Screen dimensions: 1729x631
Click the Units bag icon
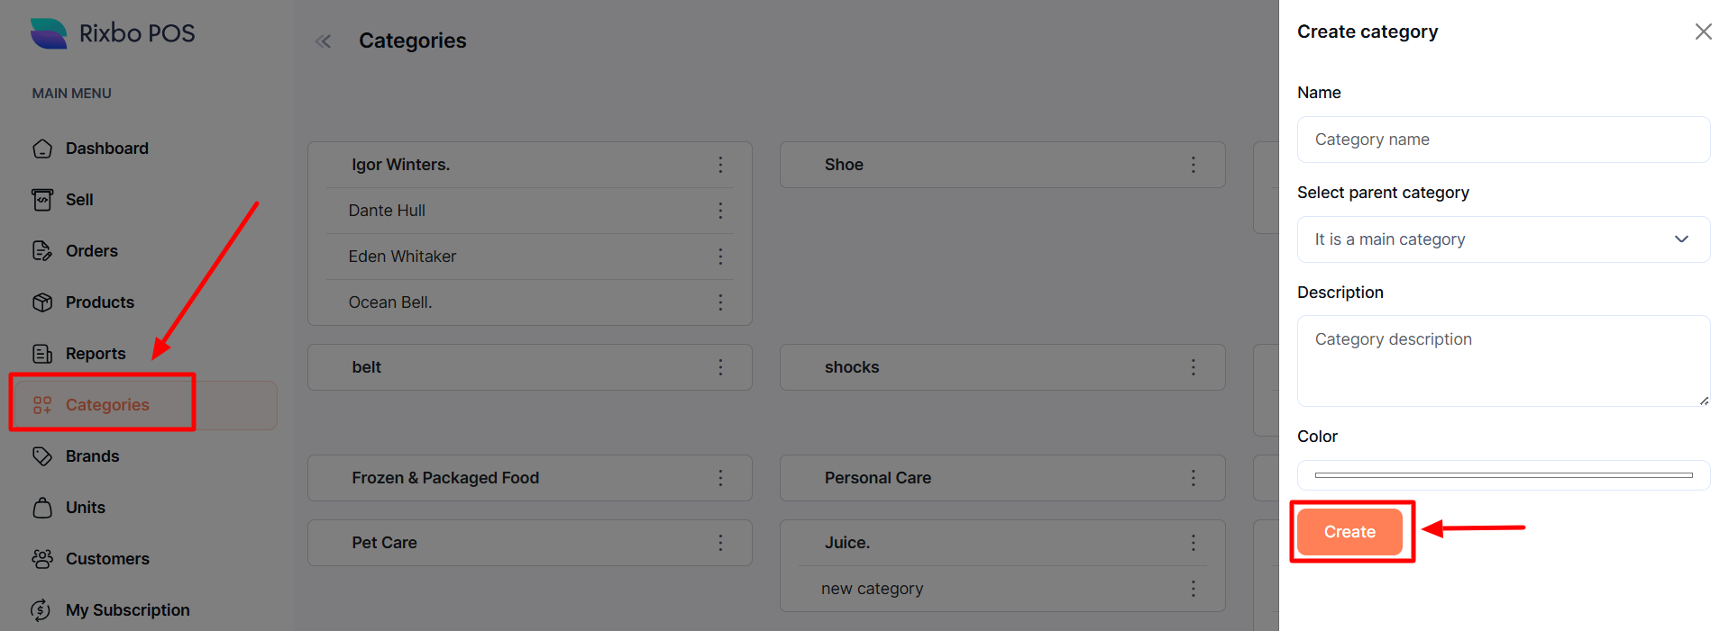point(42,508)
